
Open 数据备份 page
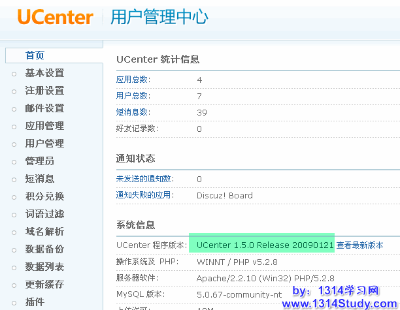[44, 249]
